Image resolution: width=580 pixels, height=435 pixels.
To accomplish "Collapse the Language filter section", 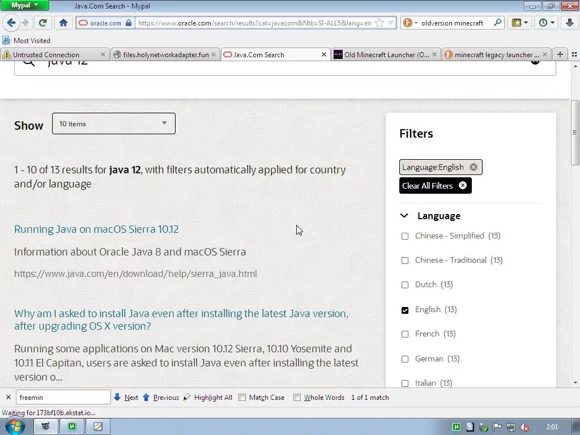I will point(404,216).
